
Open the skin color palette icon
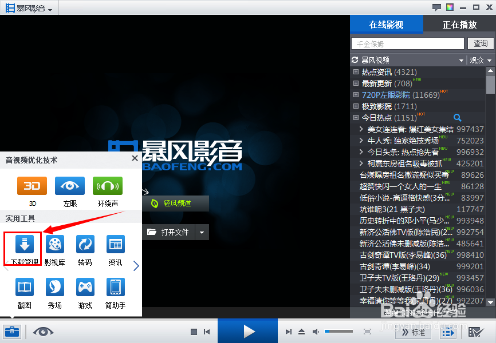point(450,7)
